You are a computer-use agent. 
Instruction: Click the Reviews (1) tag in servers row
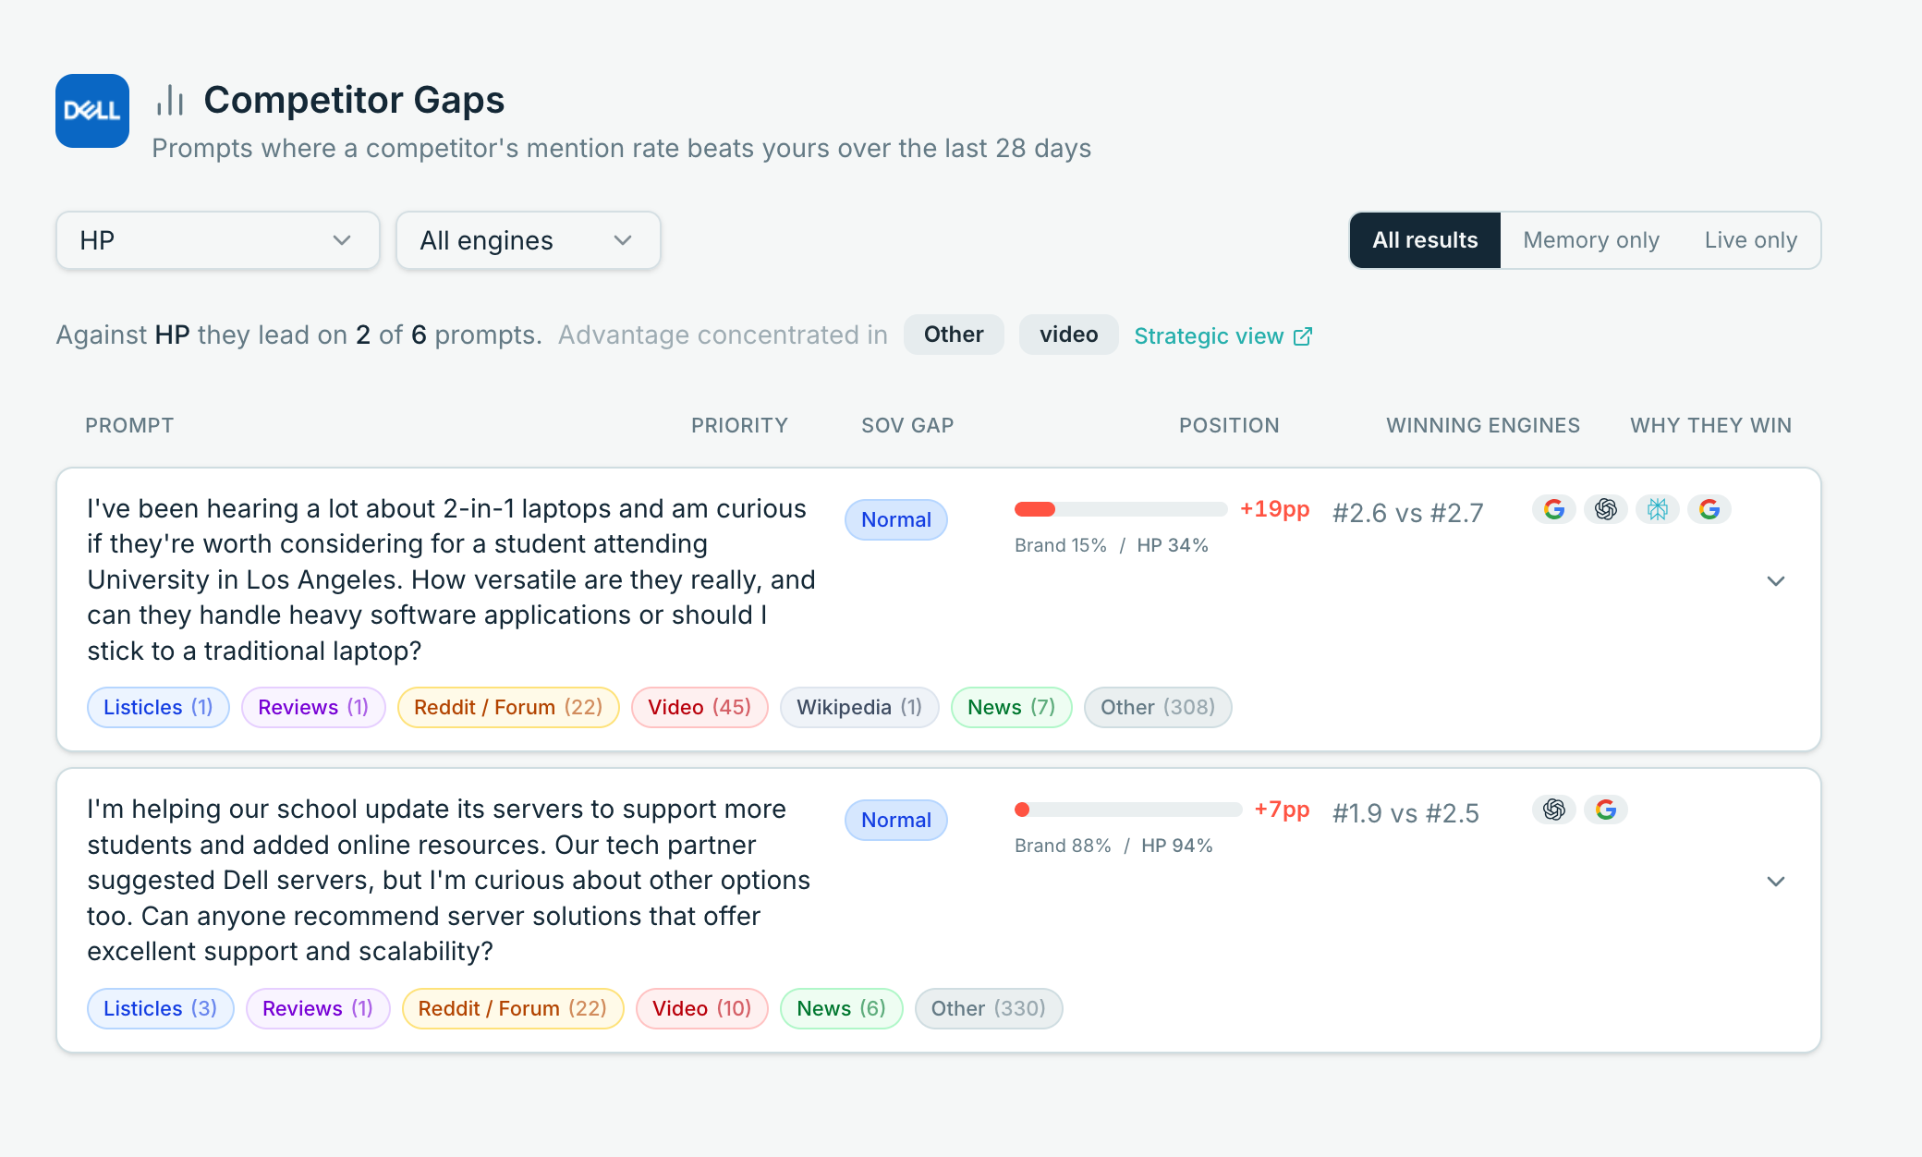point(318,1008)
